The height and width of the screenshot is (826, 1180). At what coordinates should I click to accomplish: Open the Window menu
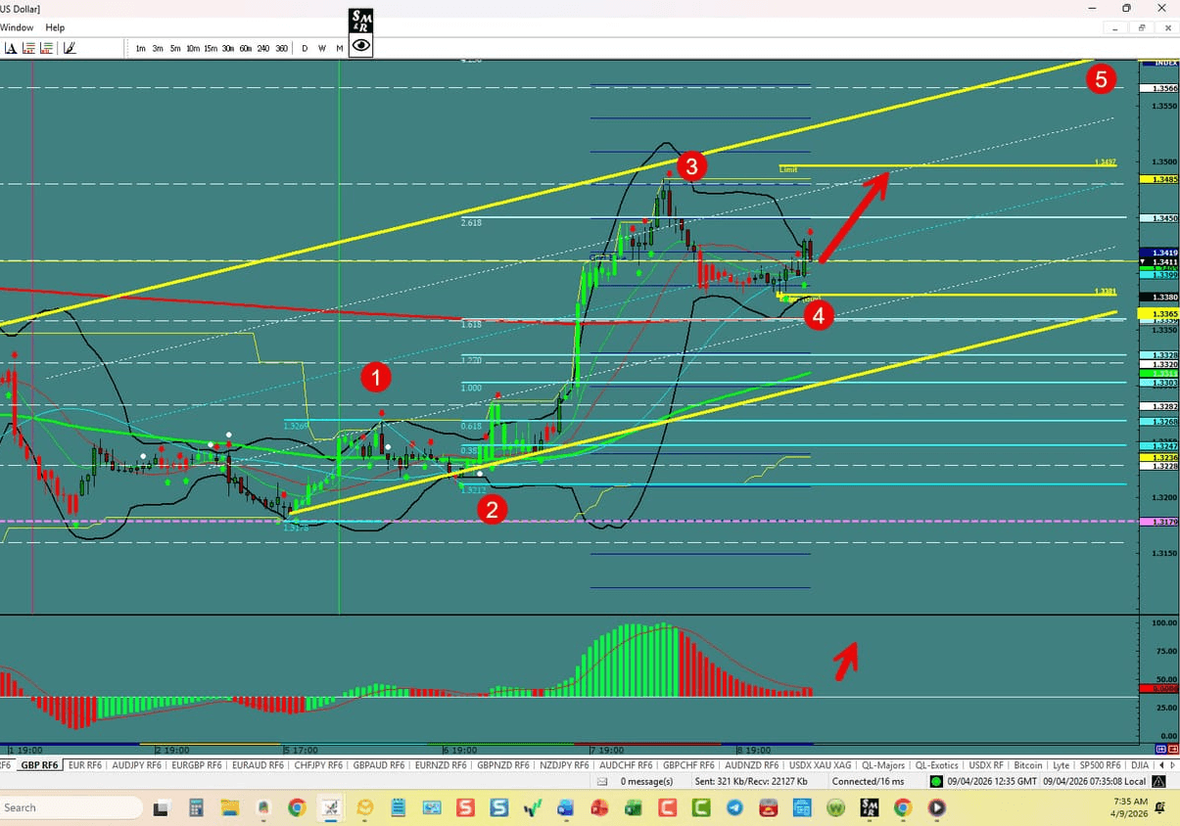[17, 27]
